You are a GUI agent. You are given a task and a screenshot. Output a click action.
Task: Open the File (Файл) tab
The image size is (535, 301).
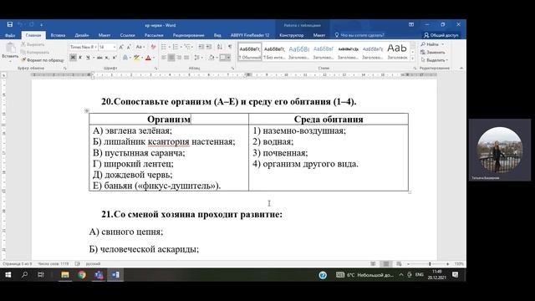[x=10, y=35]
